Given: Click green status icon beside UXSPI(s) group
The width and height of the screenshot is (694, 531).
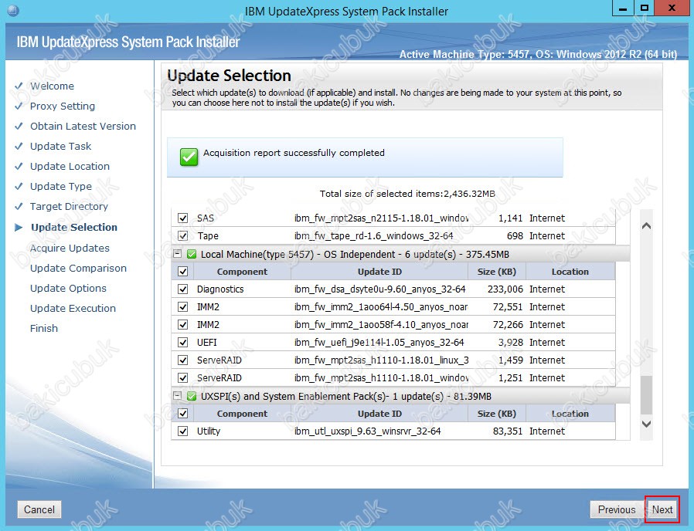Looking at the screenshot, I should (x=192, y=396).
